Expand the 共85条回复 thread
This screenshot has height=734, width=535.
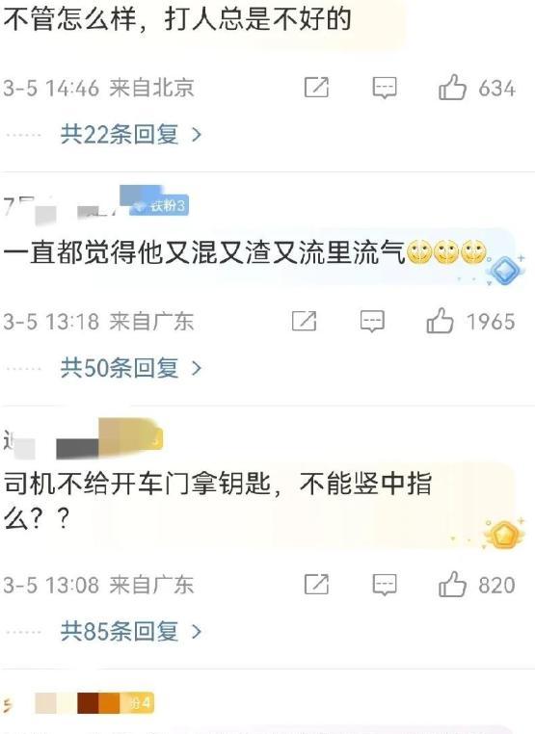click(x=131, y=631)
